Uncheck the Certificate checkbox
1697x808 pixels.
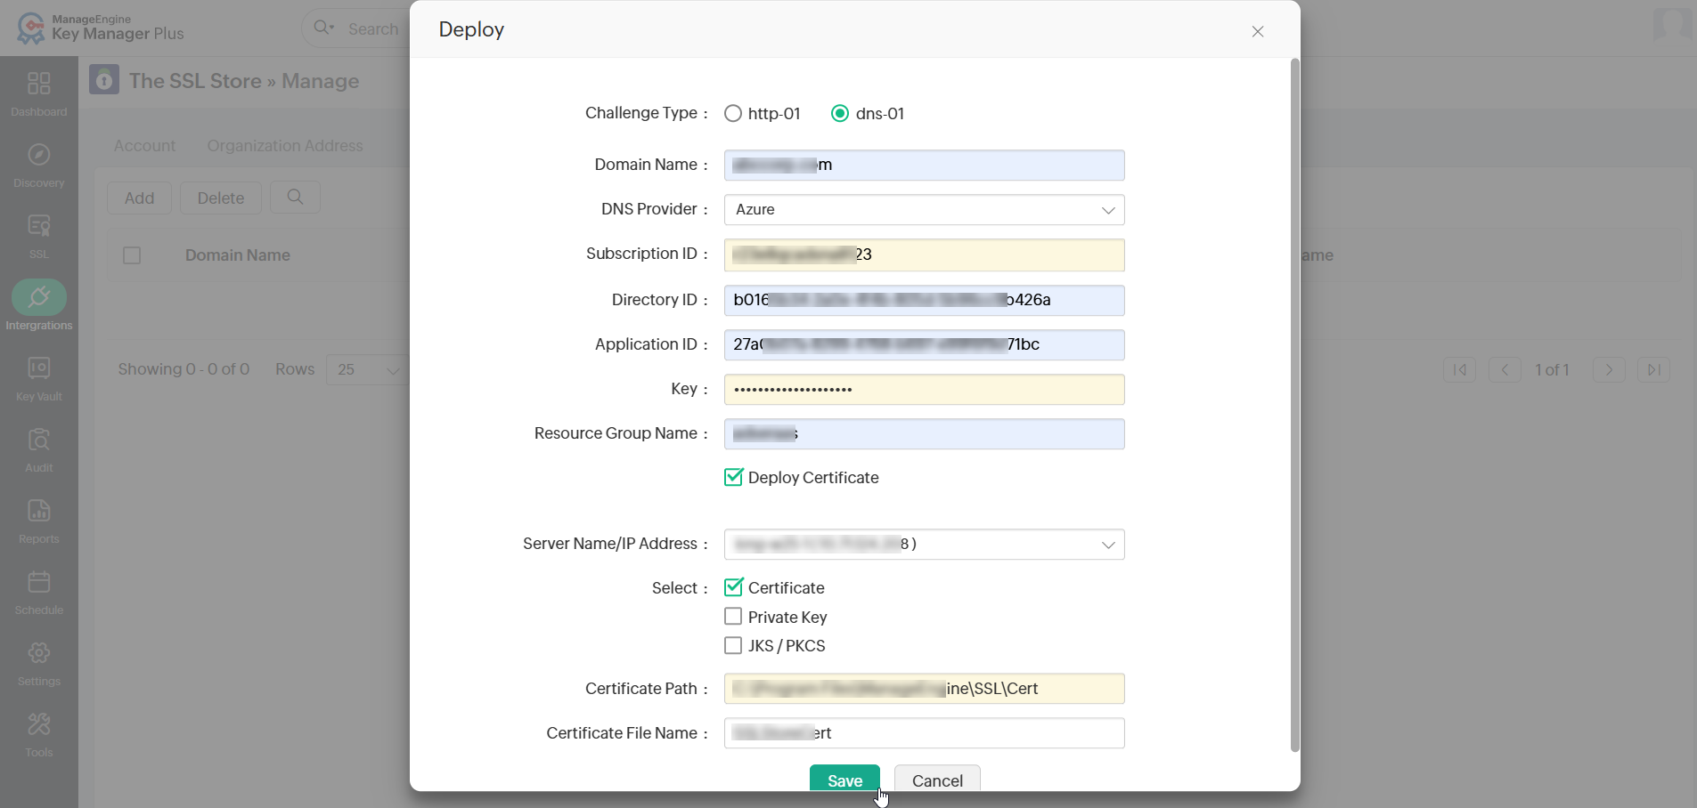click(x=733, y=587)
